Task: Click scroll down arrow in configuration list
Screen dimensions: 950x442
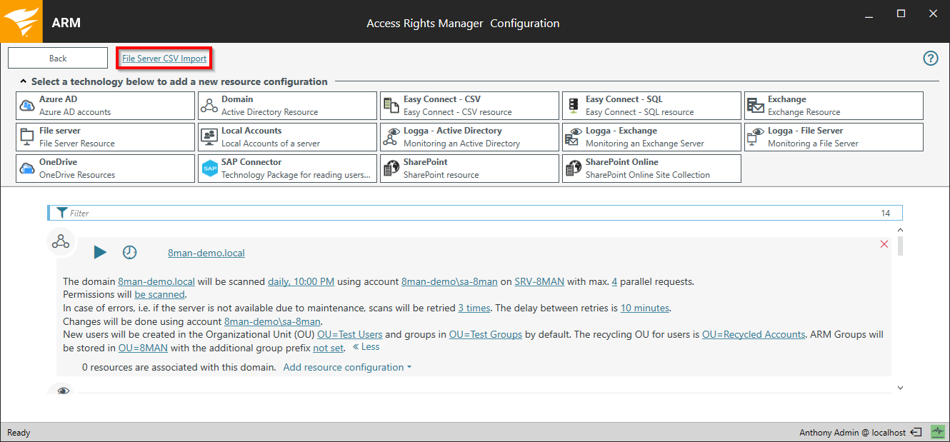Action: click(x=900, y=388)
